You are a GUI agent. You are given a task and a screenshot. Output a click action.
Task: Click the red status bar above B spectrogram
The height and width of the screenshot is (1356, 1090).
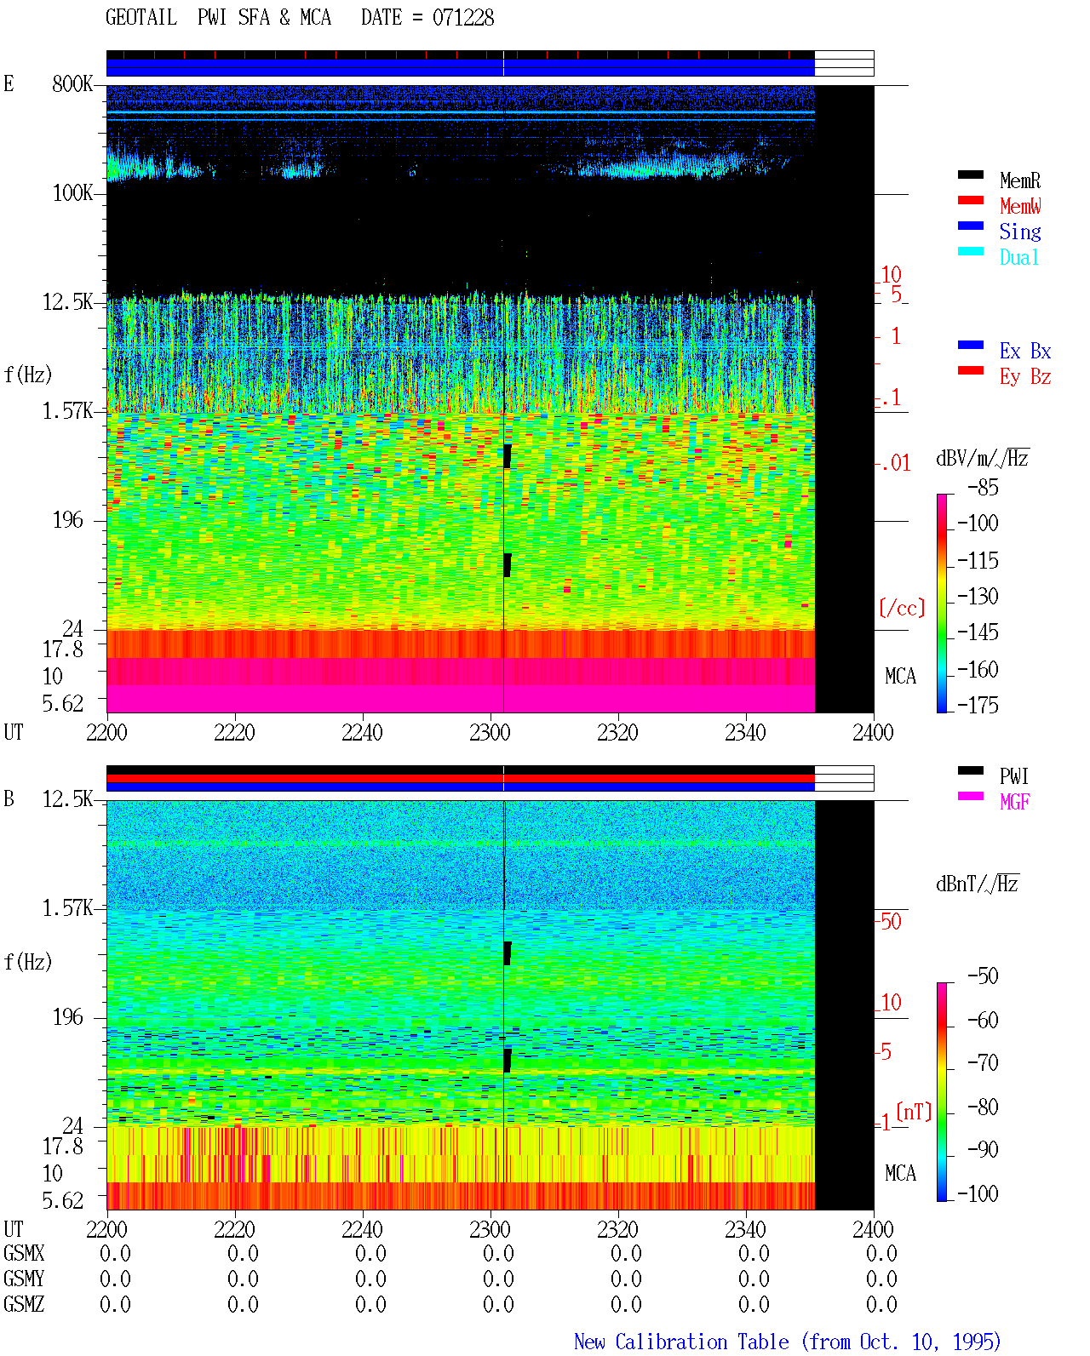tap(460, 778)
